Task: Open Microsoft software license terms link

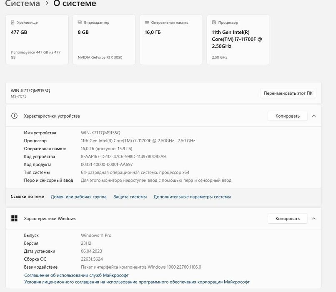Action: pos(137,282)
